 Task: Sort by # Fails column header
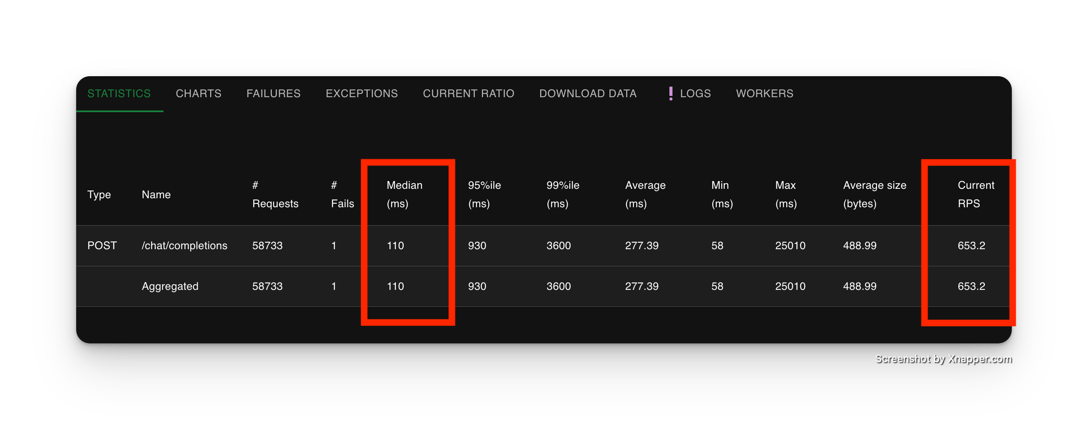[x=342, y=194]
